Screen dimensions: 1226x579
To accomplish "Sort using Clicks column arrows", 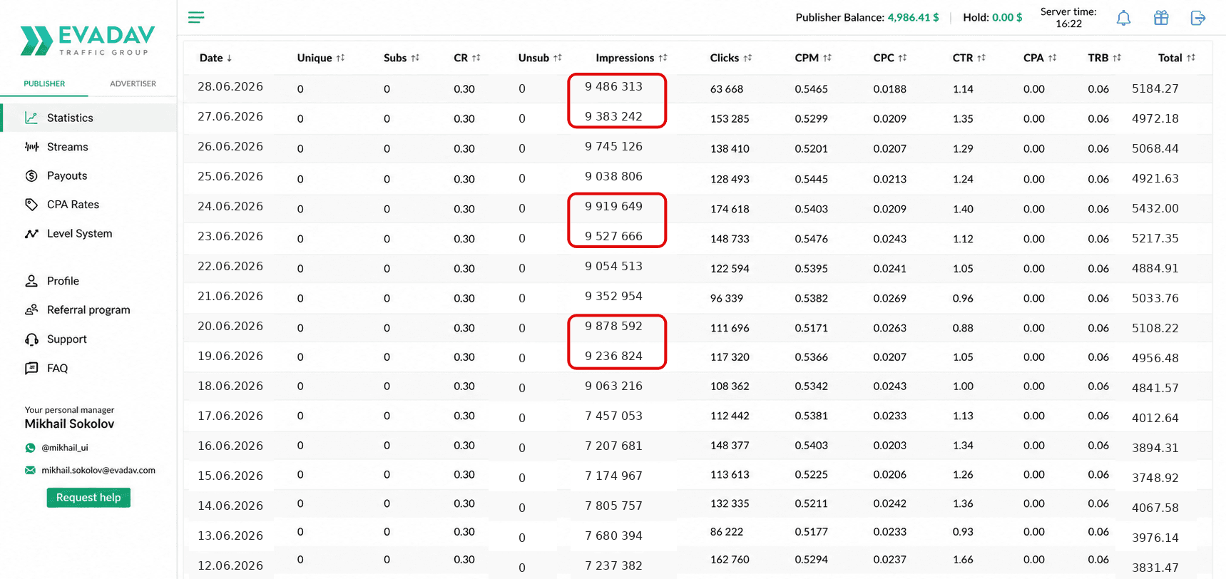I will pyautogui.click(x=748, y=58).
